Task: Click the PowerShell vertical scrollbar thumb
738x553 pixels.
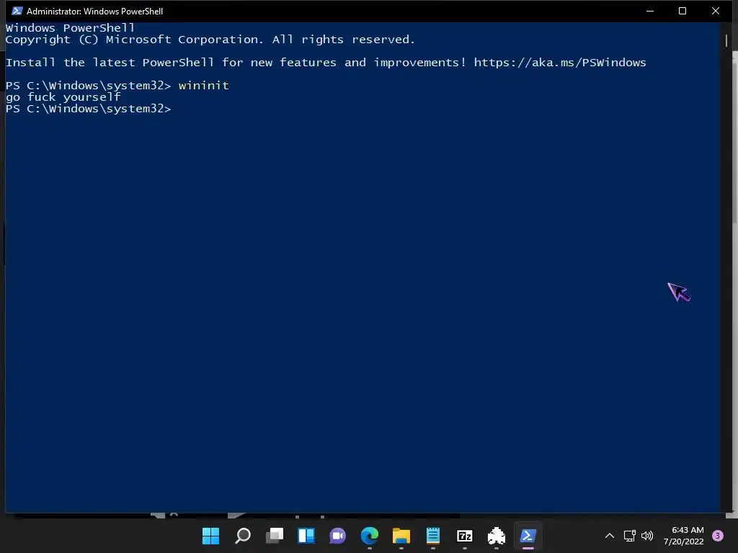Action: coord(726,41)
